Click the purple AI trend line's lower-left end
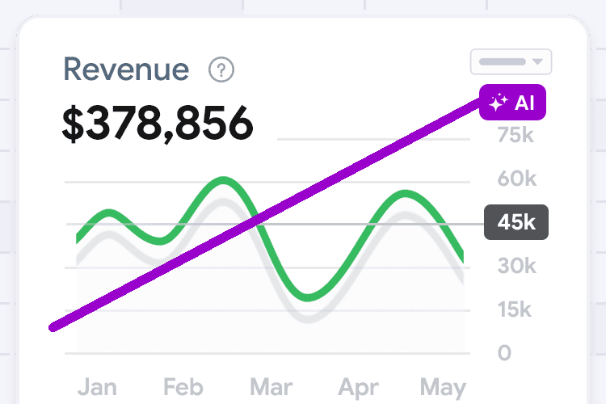 (x=55, y=326)
